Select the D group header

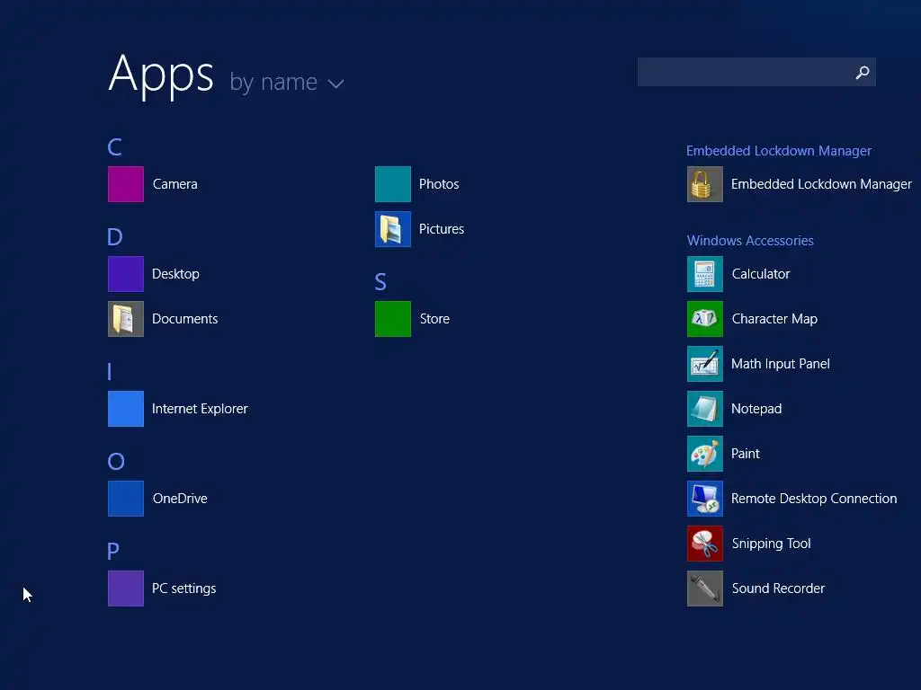(115, 237)
